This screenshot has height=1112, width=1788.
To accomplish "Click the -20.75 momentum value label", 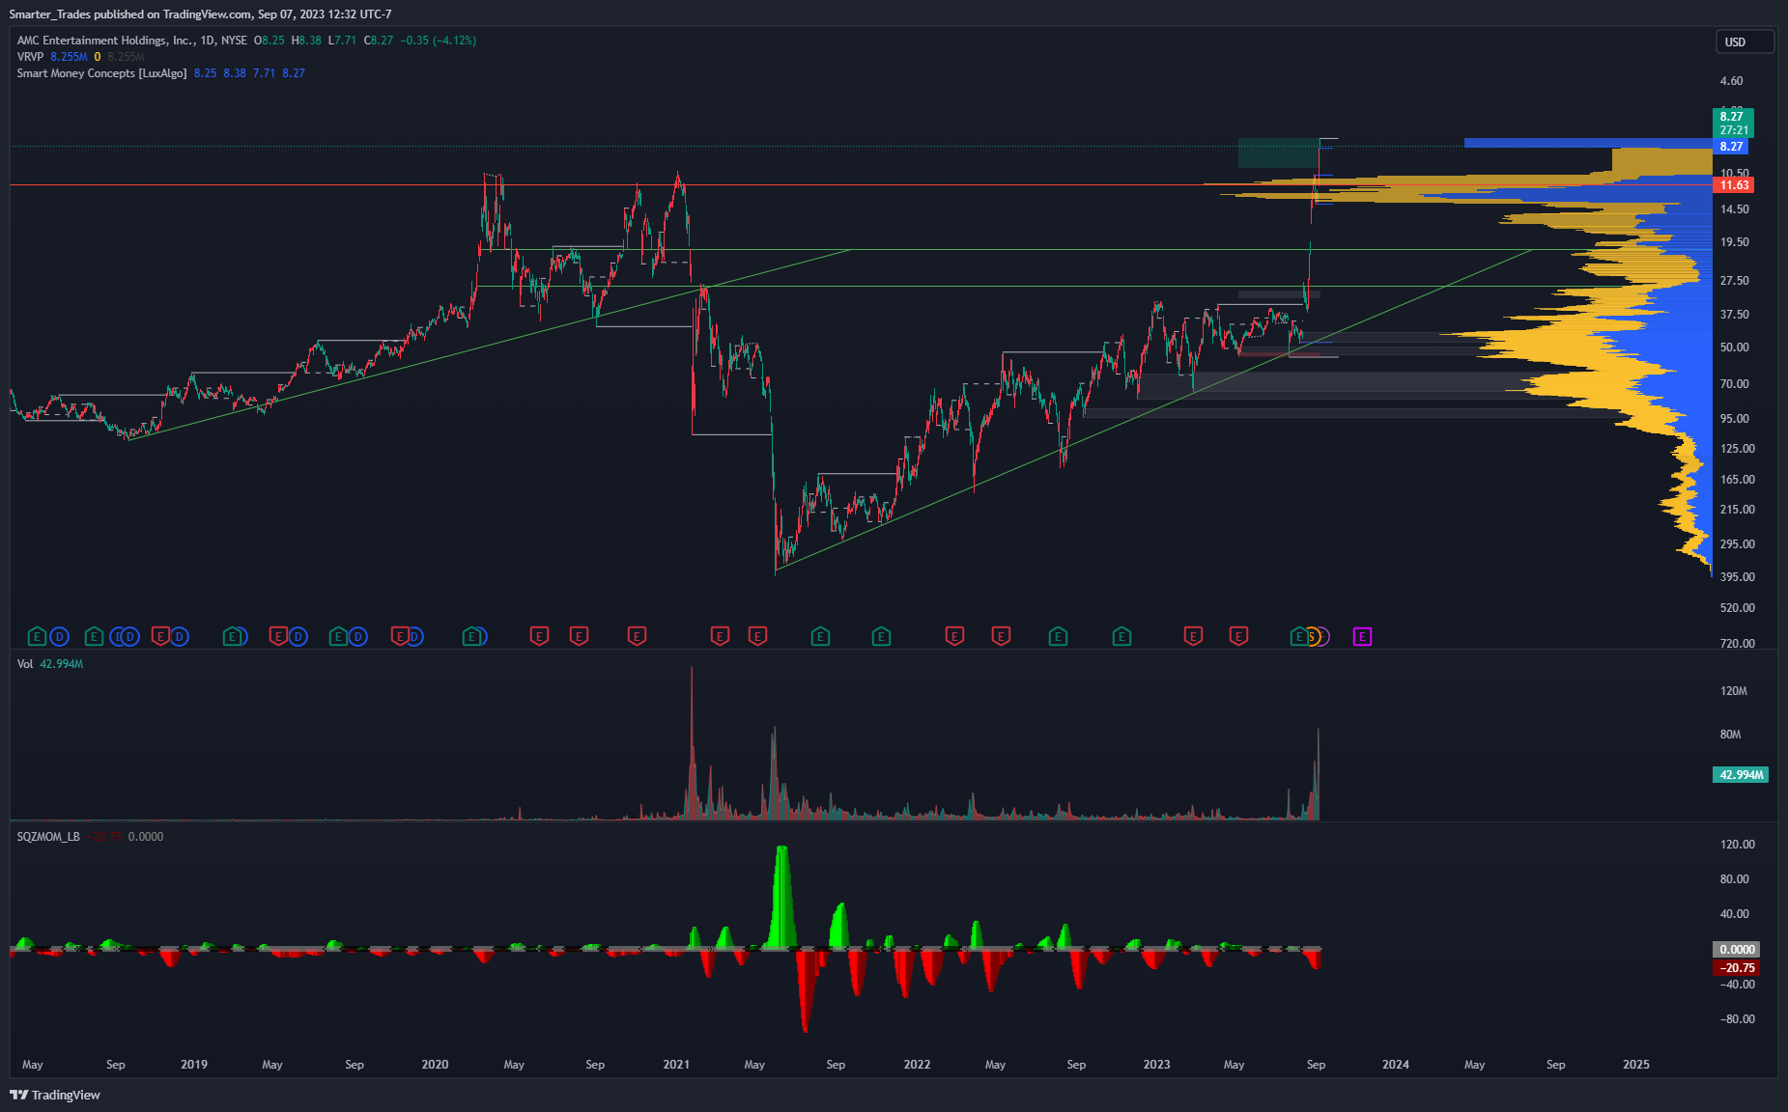I will (x=1737, y=968).
